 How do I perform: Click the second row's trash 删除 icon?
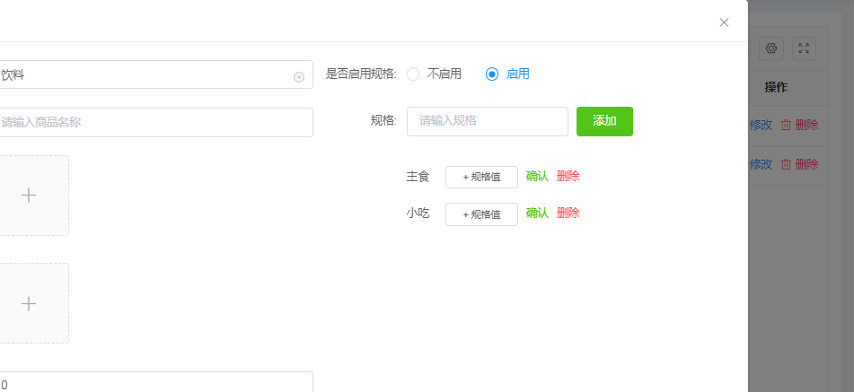[786, 164]
